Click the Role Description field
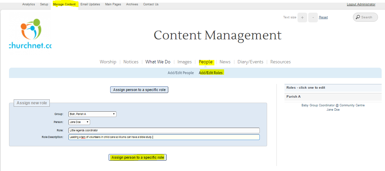The width and height of the screenshot is (385, 171). pos(164,137)
